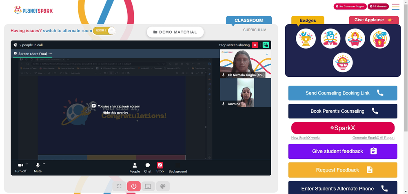Award the brain with glasses badge
The width and height of the screenshot is (408, 194).
point(343,62)
